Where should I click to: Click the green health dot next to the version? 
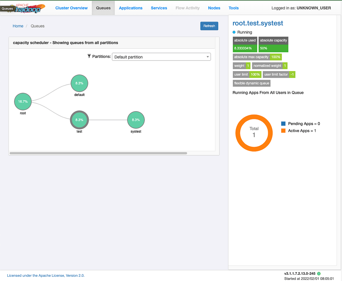tap(319, 274)
